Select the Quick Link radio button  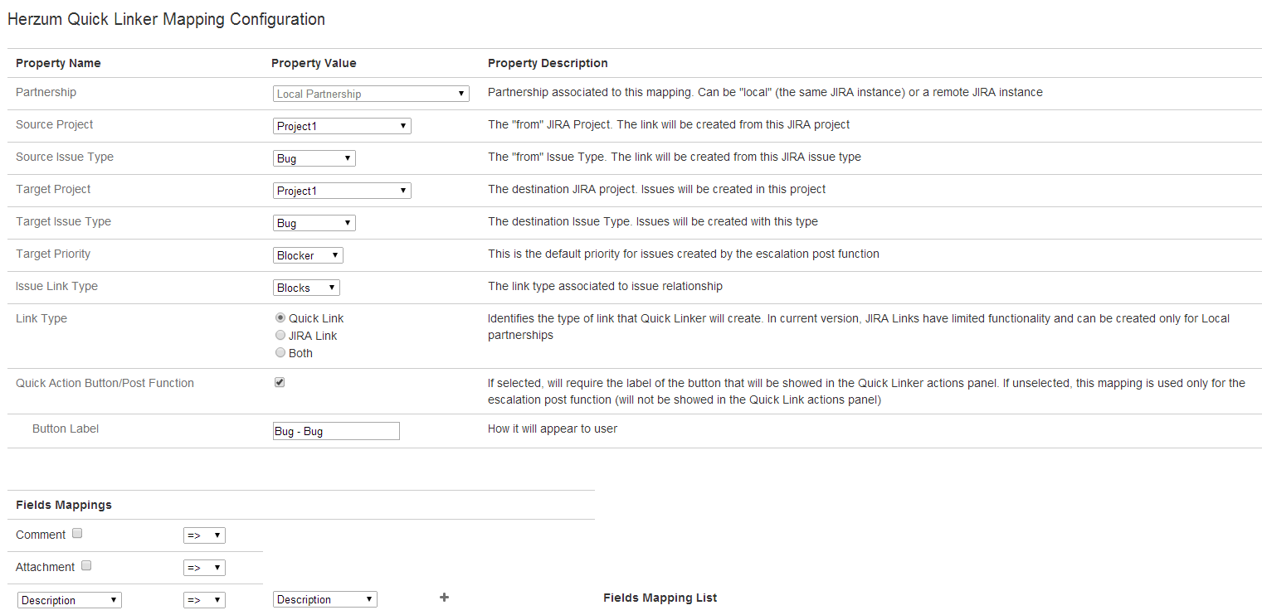click(x=280, y=317)
